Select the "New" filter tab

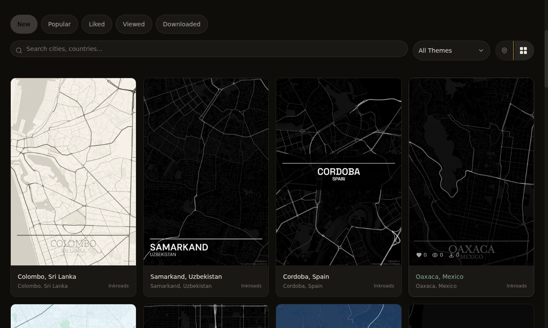coord(24,24)
